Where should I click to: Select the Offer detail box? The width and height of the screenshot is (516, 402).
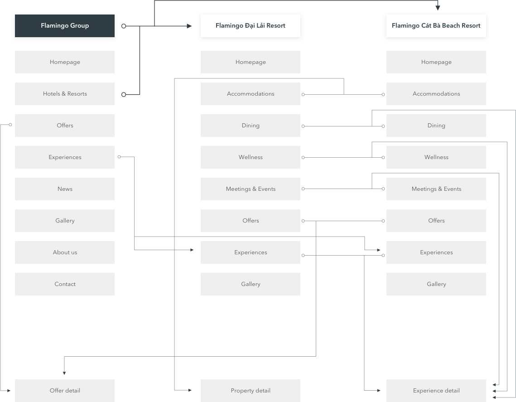(x=65, y=391)
